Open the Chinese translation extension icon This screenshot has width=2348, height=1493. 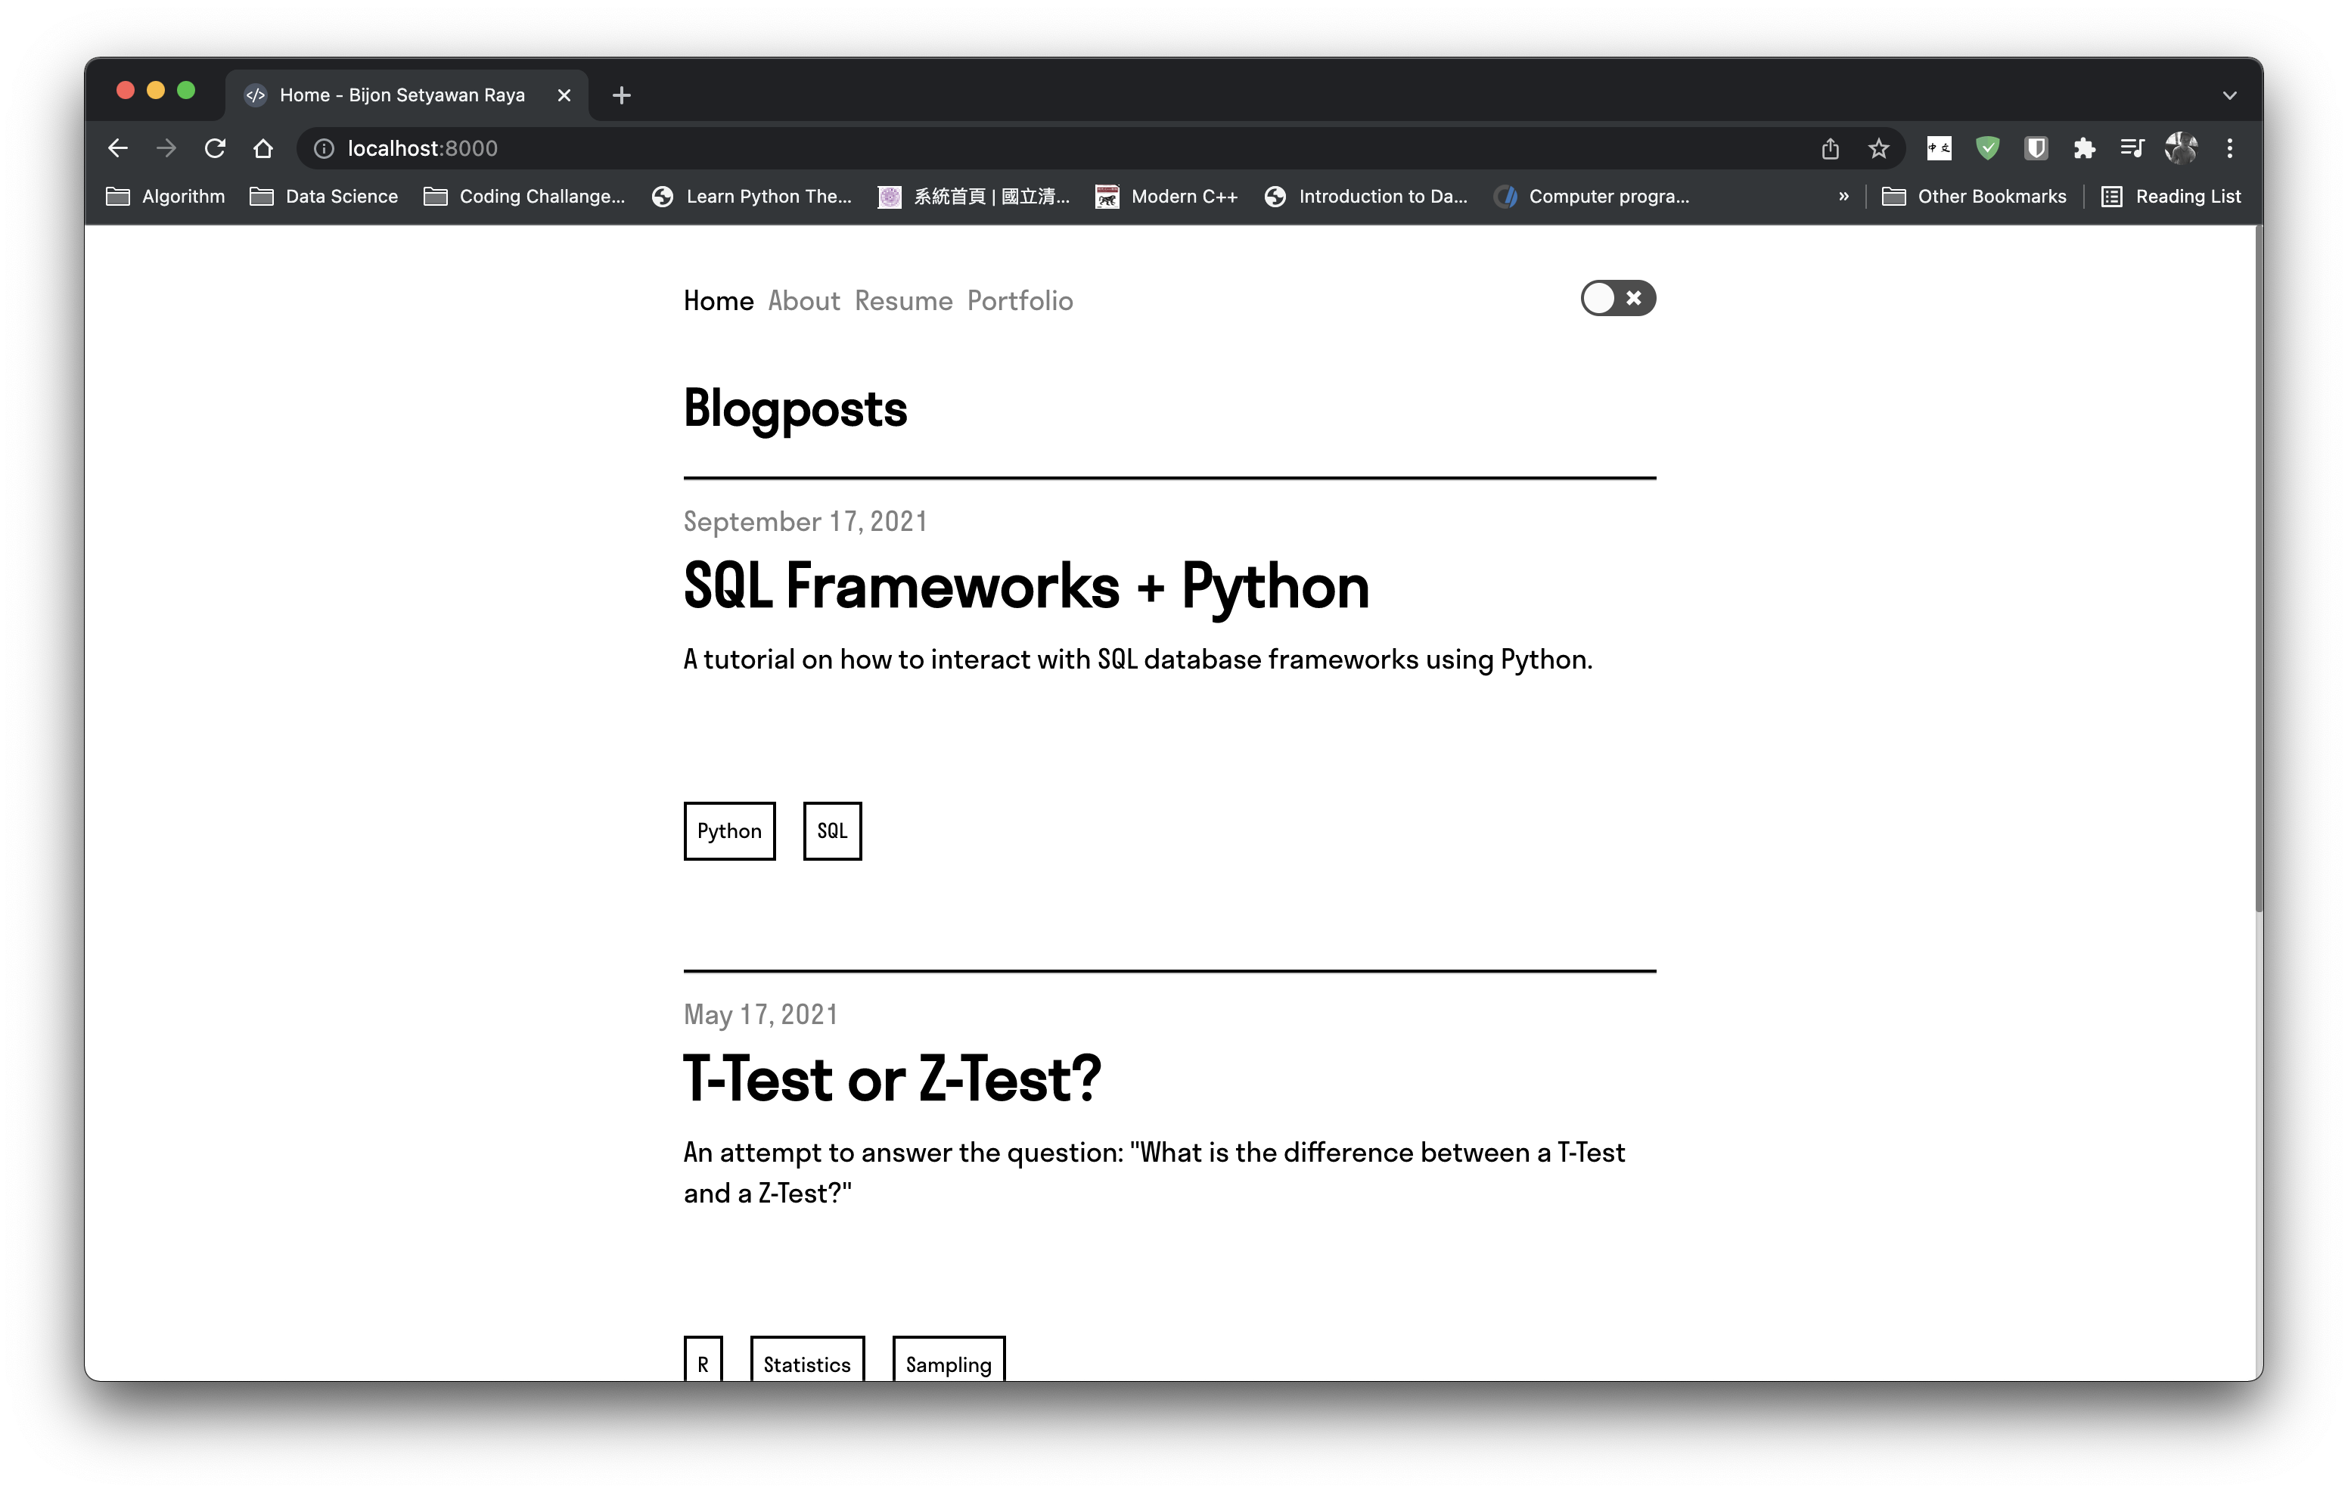1939,148
